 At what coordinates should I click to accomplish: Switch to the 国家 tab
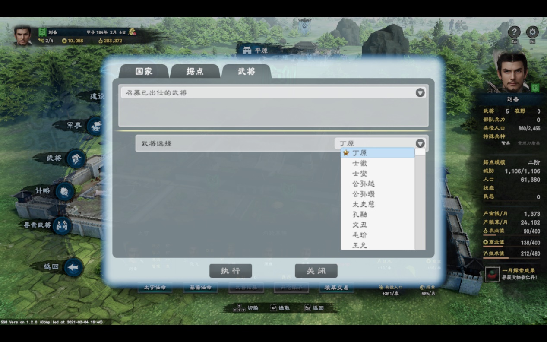click(144, 72)
